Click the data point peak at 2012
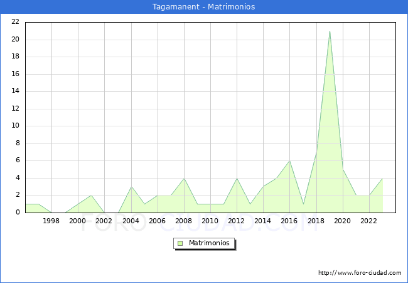 237,178
